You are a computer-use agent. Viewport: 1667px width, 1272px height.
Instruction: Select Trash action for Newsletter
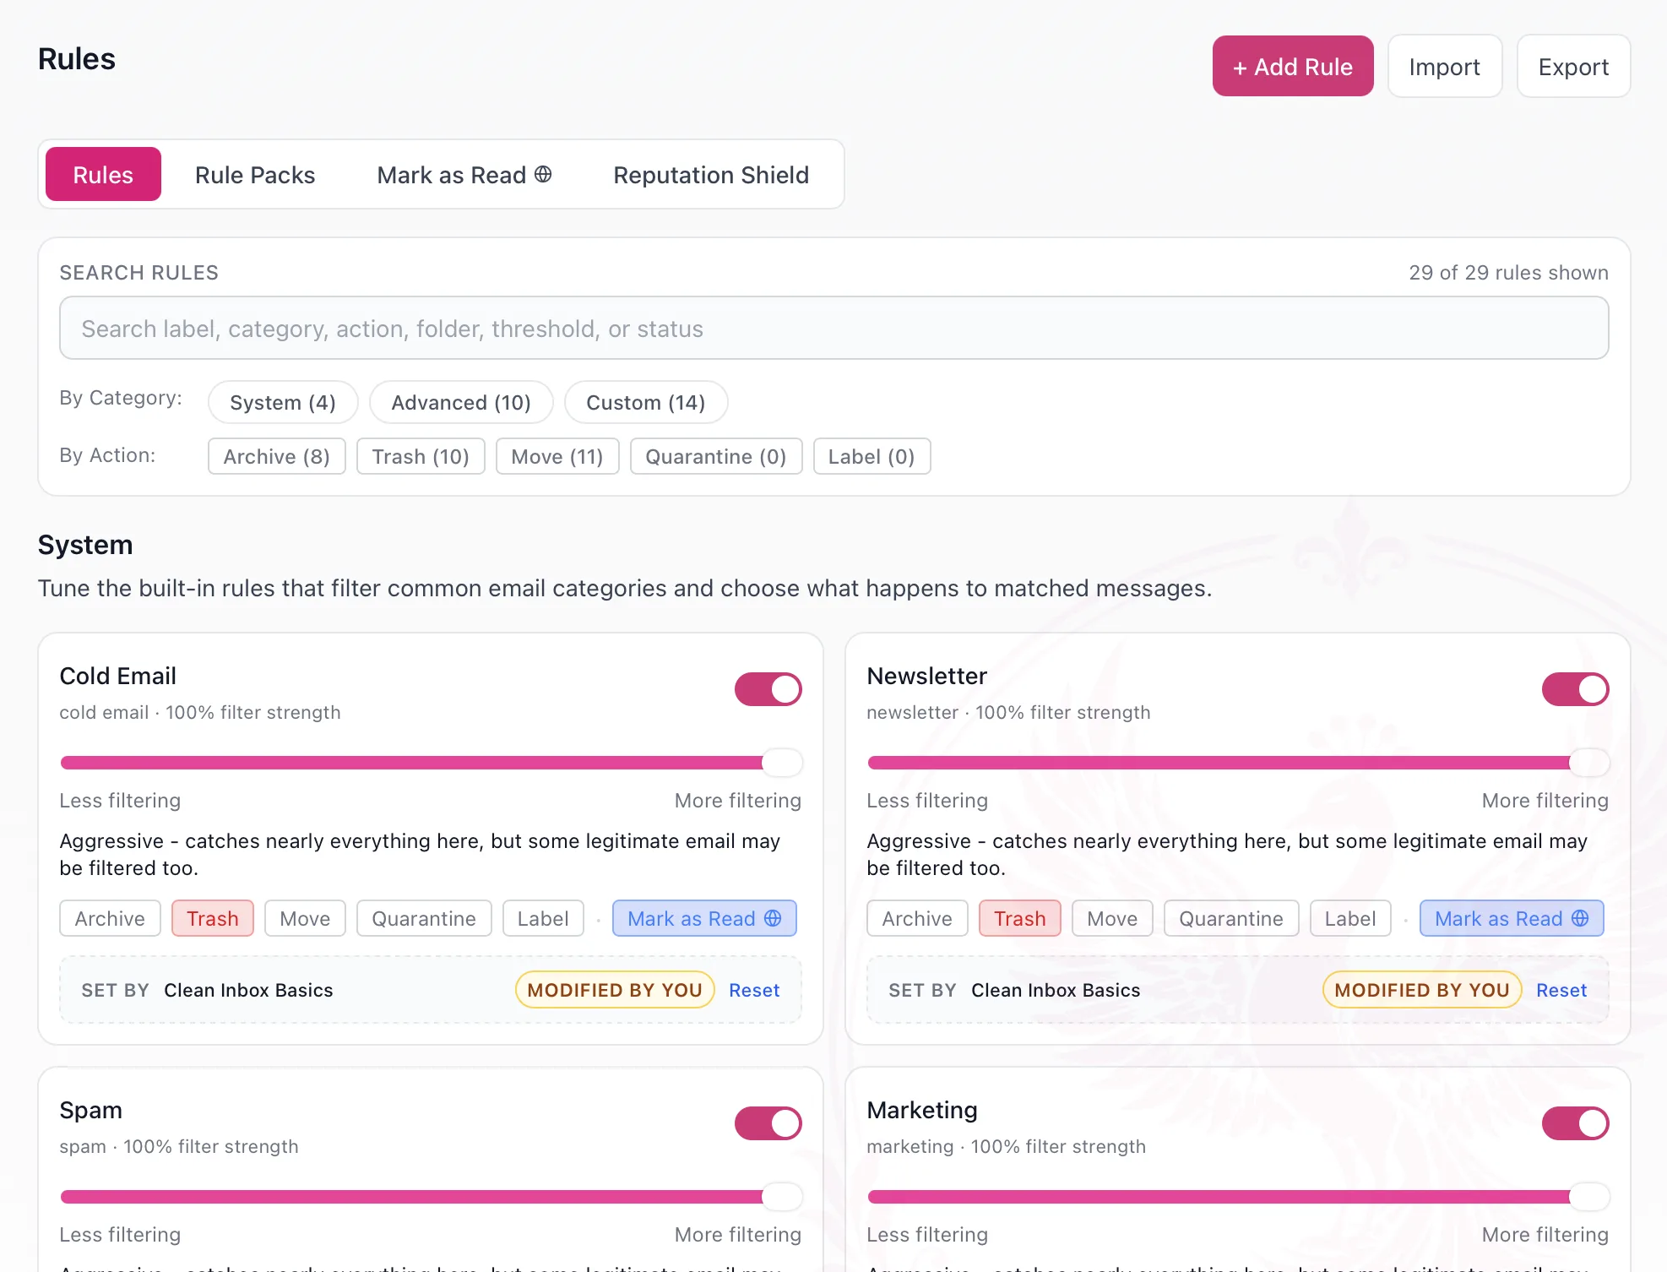click(x=1020, y=918)
